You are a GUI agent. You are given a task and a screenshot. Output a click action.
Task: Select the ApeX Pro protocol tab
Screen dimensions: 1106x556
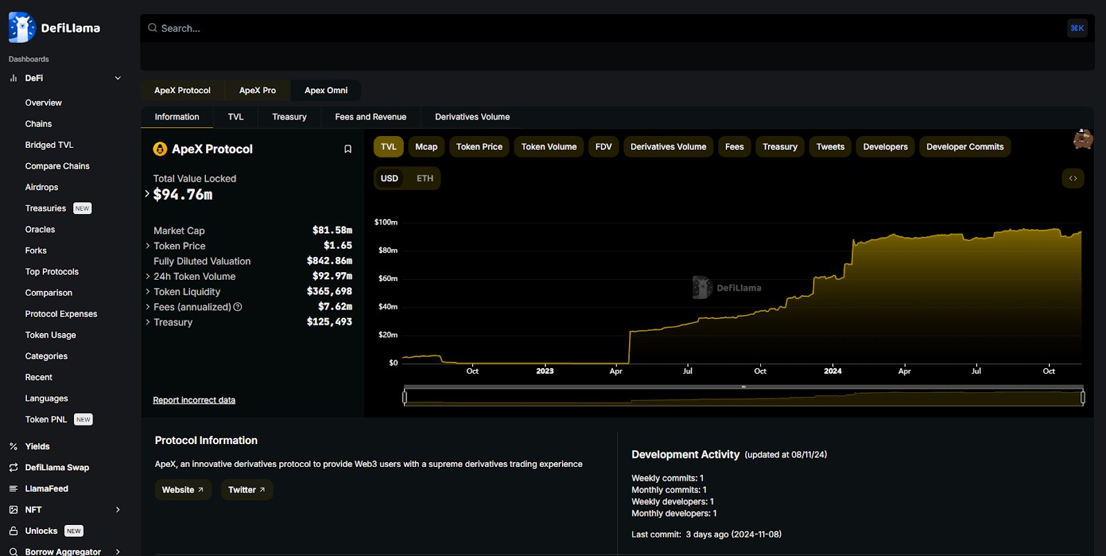point(257,90)
